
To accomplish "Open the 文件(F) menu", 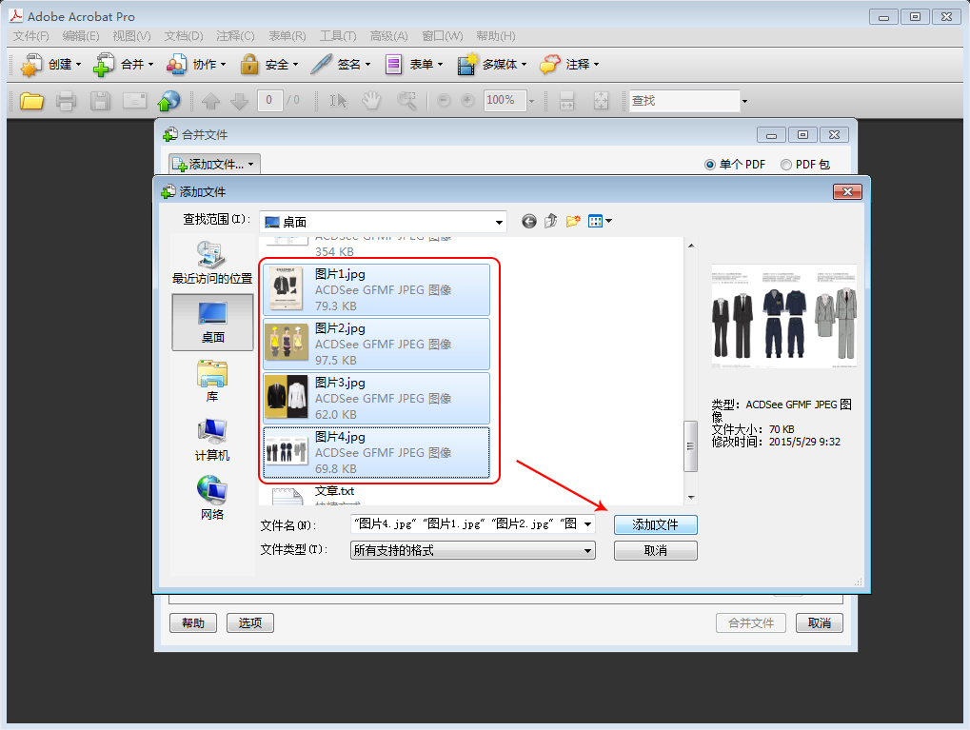I will pyautogui.click(x=30, y=36).
